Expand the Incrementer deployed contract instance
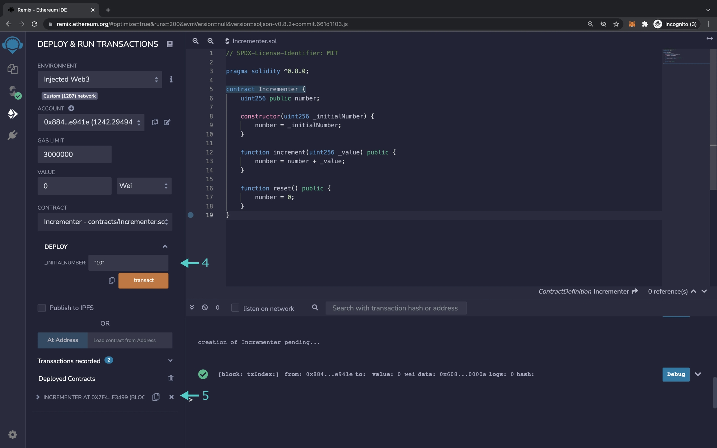The height and width of the screenshot is (448, 717). [38, 397]
